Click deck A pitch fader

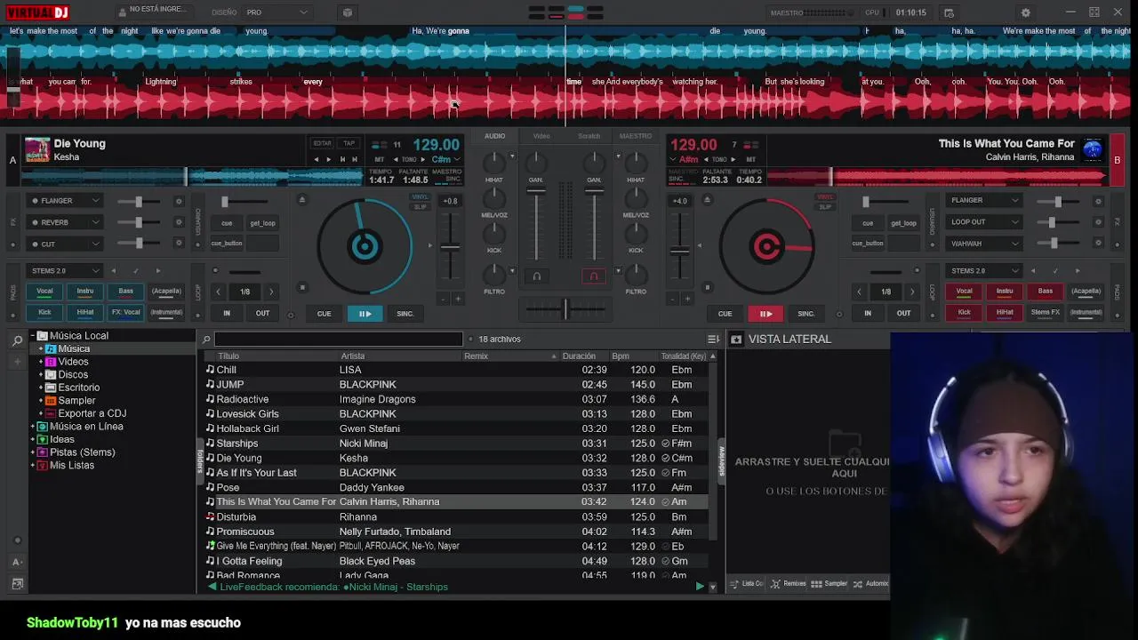[451, 247]
